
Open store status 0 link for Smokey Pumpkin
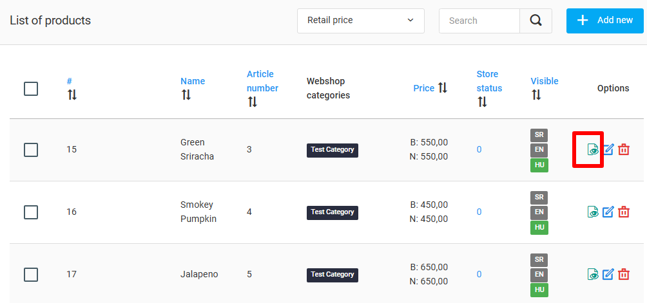[479, 212]
